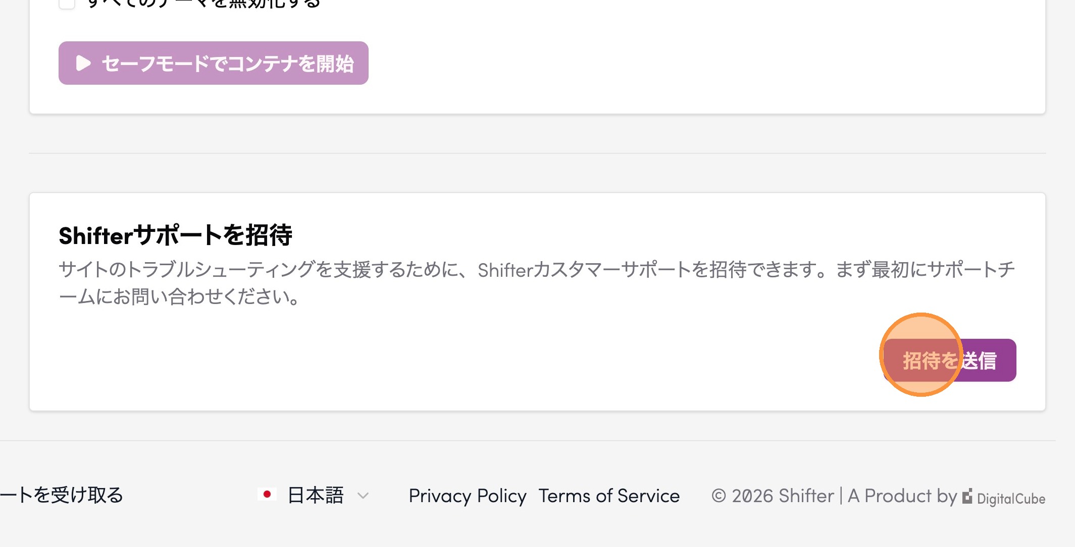
Task: Open the Privacy Policy link
Action: click(x=468, y=496)
